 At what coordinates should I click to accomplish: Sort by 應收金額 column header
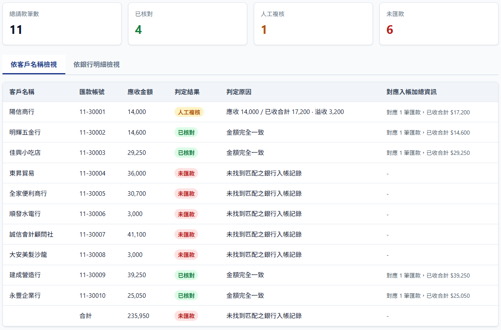(140, 92)
